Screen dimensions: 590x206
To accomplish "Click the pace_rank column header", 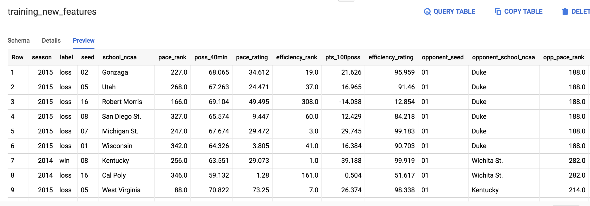I will [172, 57].
